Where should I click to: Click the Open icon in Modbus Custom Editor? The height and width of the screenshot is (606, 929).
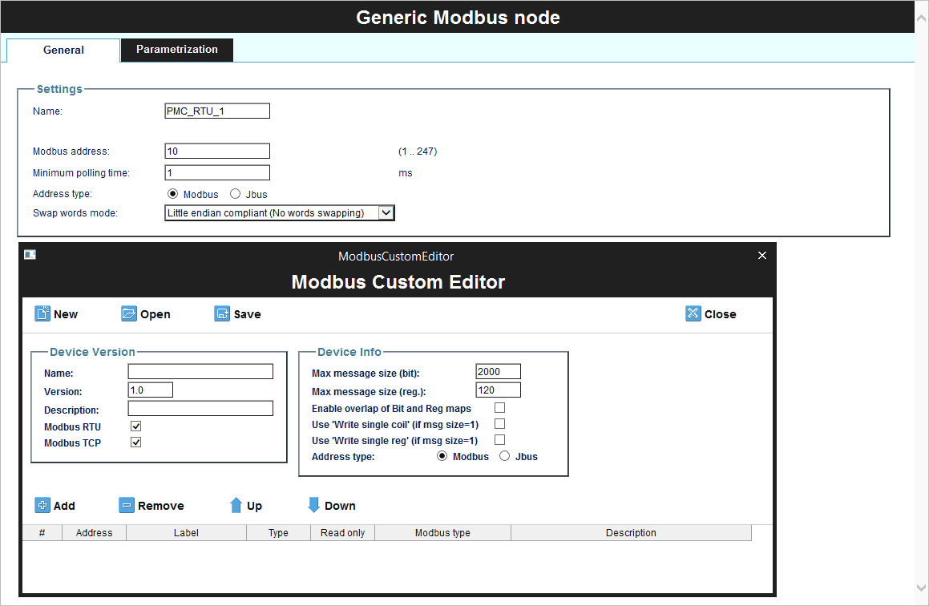pyautogui.click(x=129, y=313)
